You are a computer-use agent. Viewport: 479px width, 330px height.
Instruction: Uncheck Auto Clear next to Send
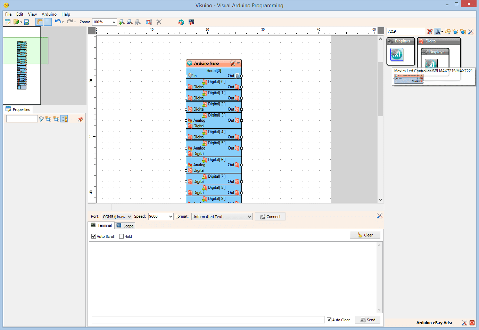[329, 320]
